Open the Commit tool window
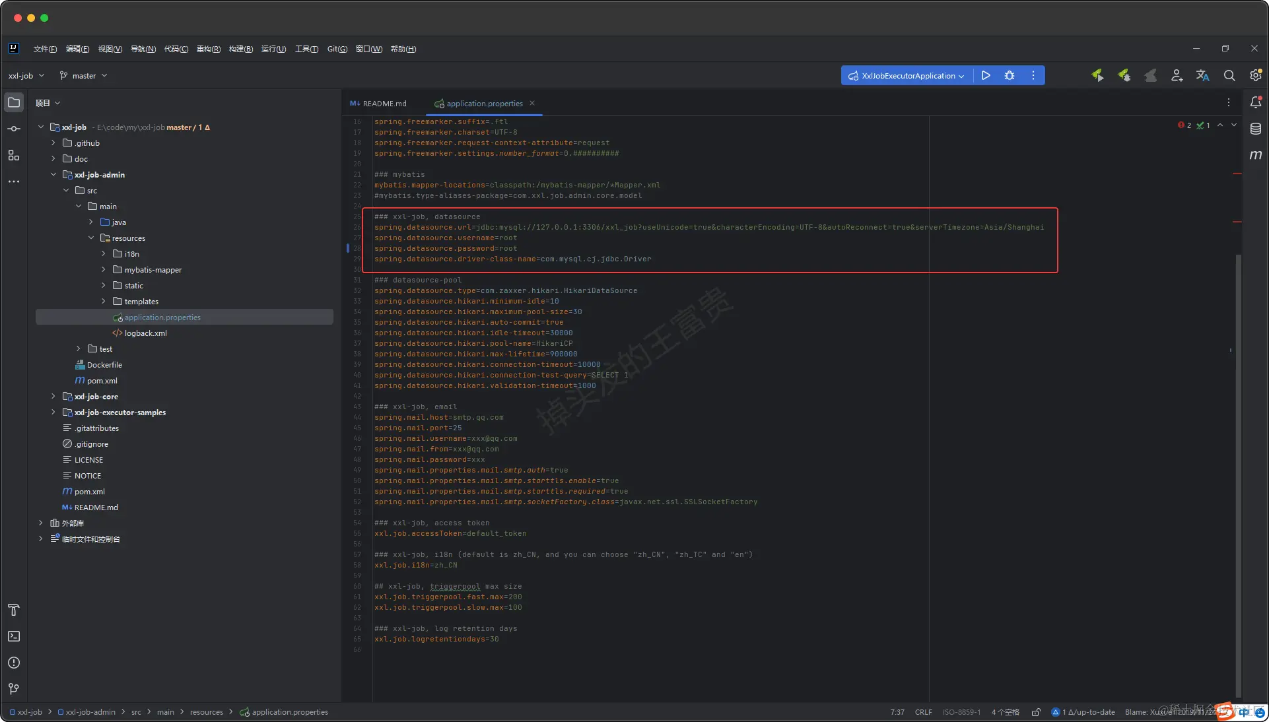The width and height of the screenshot is (1269, 722). 14,129
